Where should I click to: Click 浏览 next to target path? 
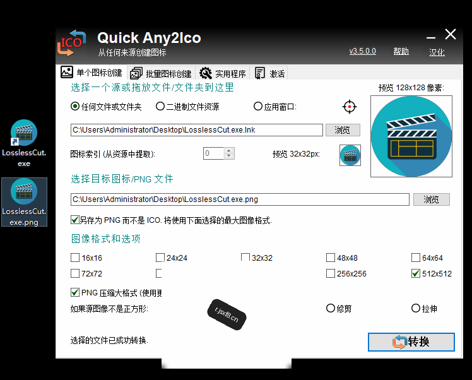[x=432, y=199]
